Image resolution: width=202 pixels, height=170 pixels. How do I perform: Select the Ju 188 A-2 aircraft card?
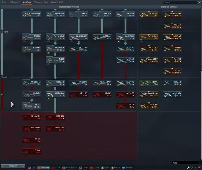click(126, 49)
